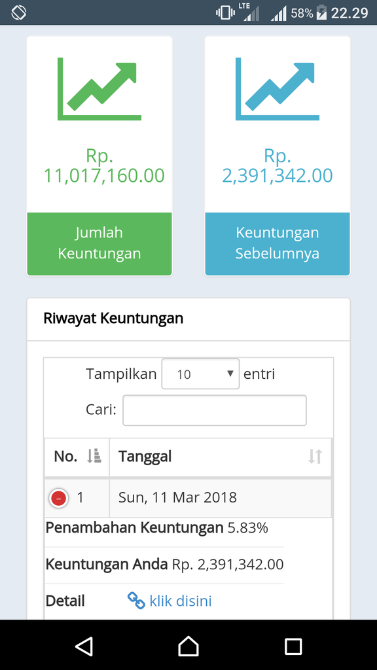
Task: Collapse row 1 using the red minus toggle
Action: (58, 497)
